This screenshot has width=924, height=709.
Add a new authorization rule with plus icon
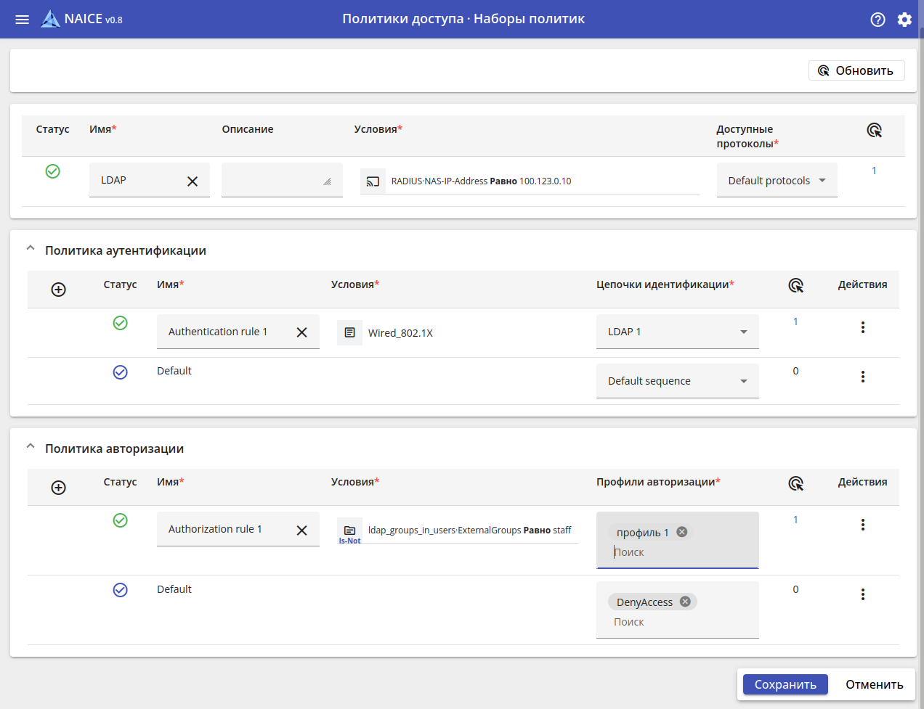tap(59, 488)
